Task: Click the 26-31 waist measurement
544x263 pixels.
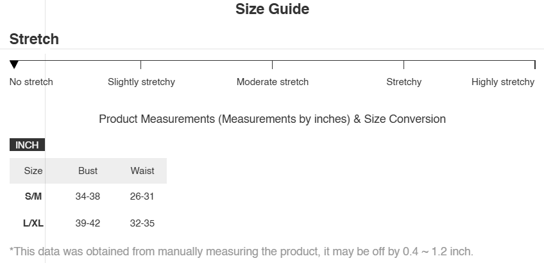Action: [142, 196]
